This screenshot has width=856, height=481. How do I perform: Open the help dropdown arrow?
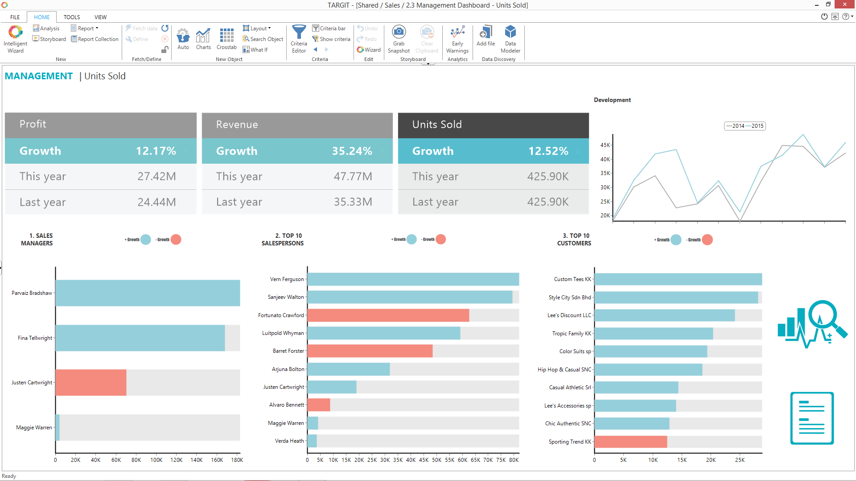(x=851, y=16)
